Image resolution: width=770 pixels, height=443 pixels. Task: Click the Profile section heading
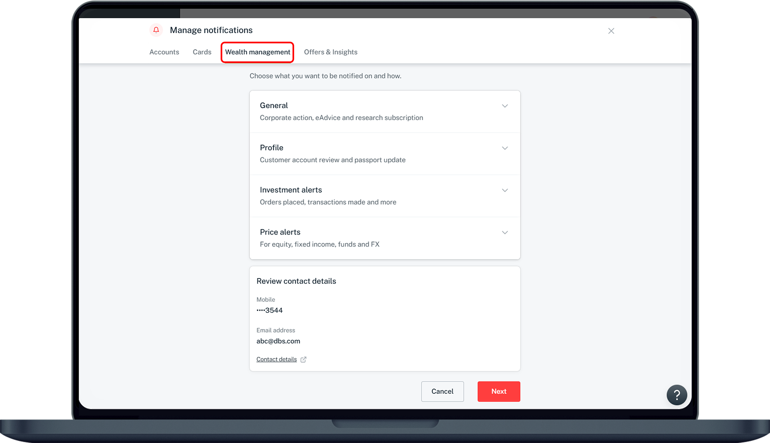(x=271, y=148)
